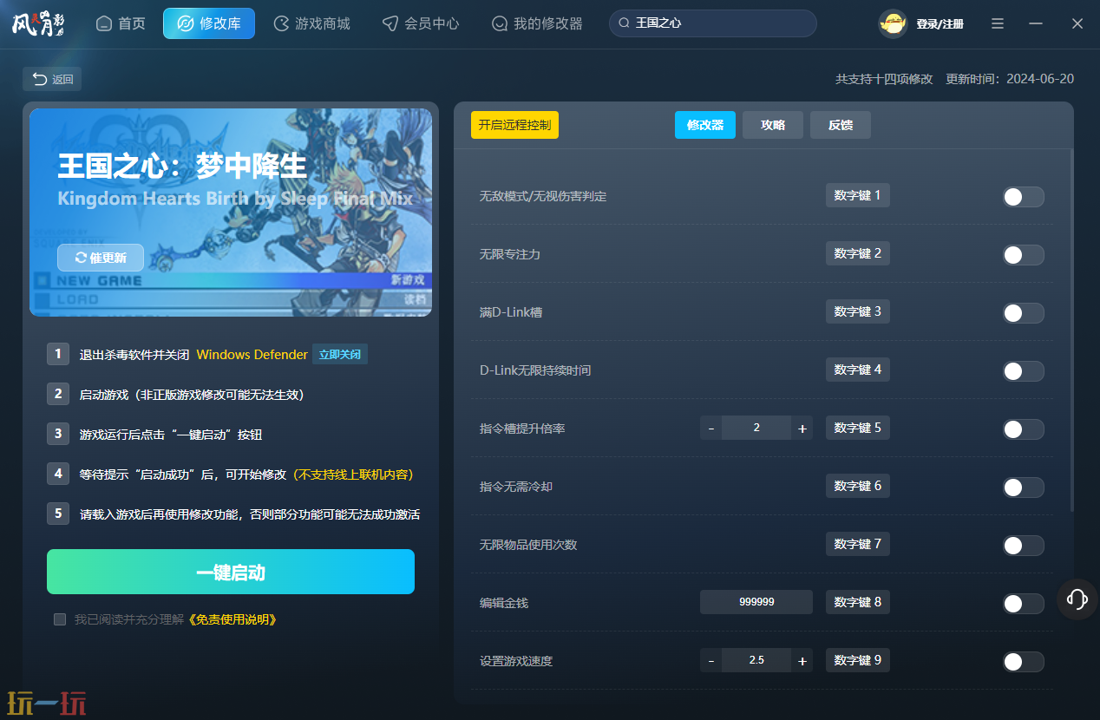Click hotkey 数字键 5 button
The image size is (1100, 720).
click(x=858, y=428)
